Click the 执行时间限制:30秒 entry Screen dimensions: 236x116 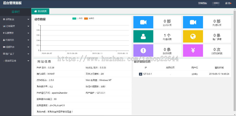click(95, 87)
